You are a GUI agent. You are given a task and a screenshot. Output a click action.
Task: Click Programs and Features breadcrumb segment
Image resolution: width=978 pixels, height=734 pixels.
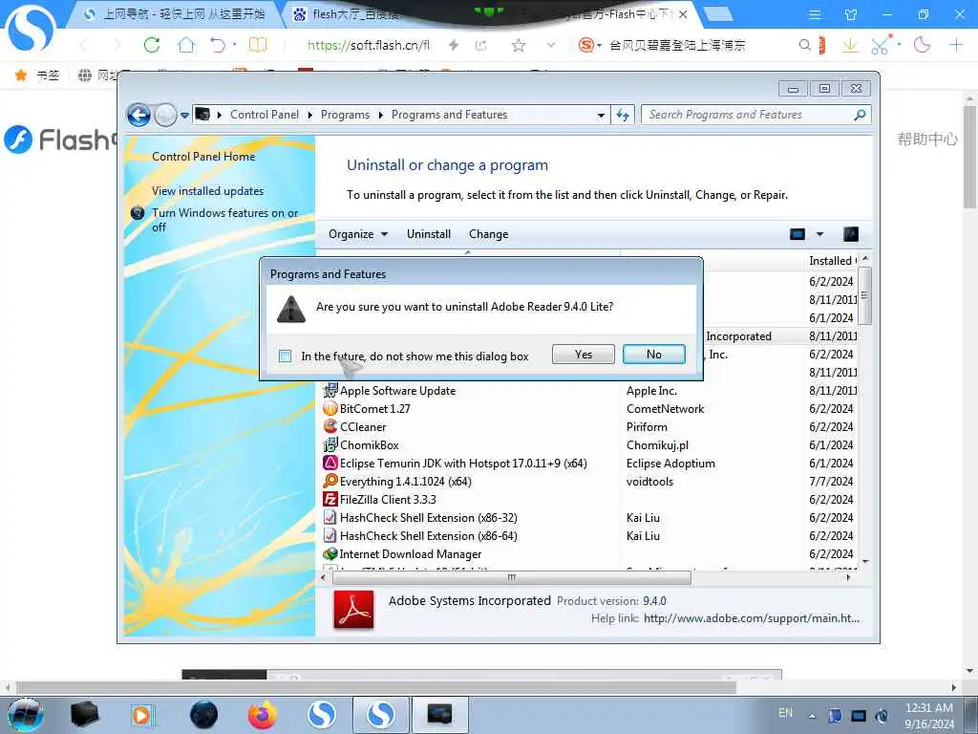[x=449, y=115]
